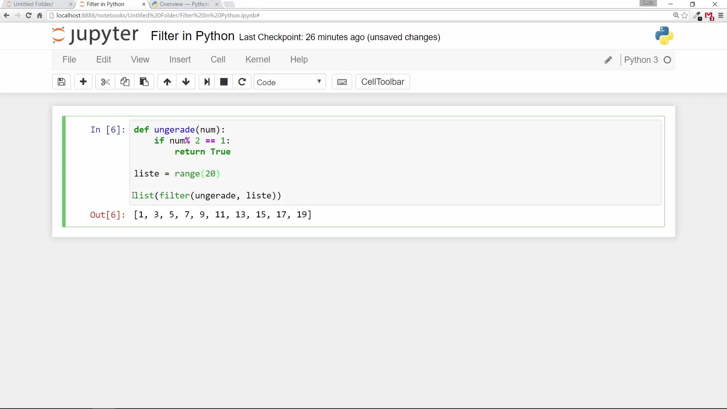Screen dimensions: 727x409
Task: Move selected cell up arrow
Action: (x=167, y=82)
